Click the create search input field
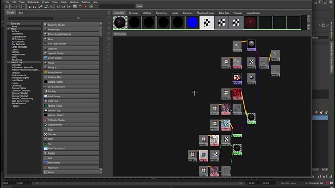 pyautogui.click(x=30, y=18)
